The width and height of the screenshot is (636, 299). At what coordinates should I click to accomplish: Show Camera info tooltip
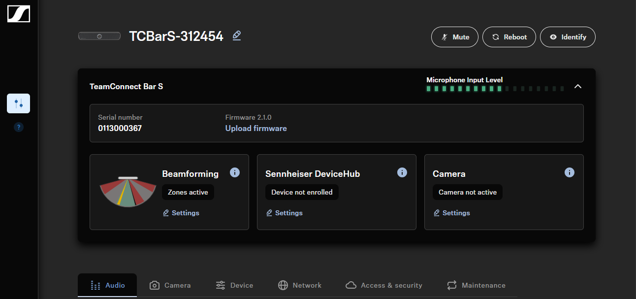[570, 172]
